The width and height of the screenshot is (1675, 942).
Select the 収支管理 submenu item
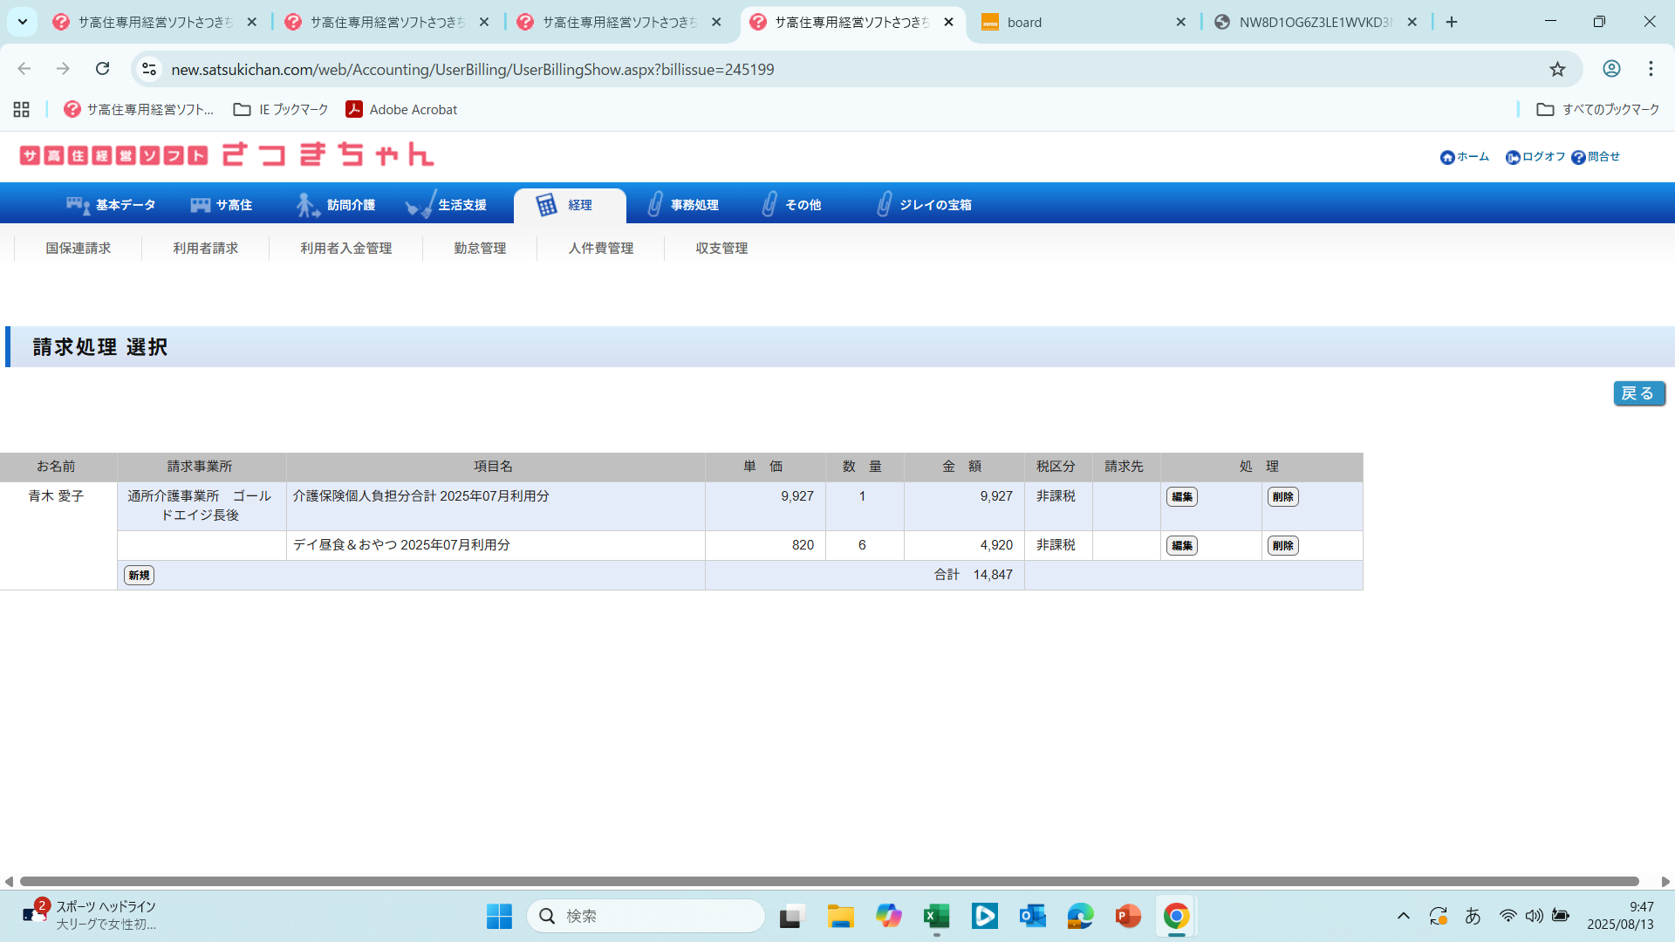click(721, 249)
